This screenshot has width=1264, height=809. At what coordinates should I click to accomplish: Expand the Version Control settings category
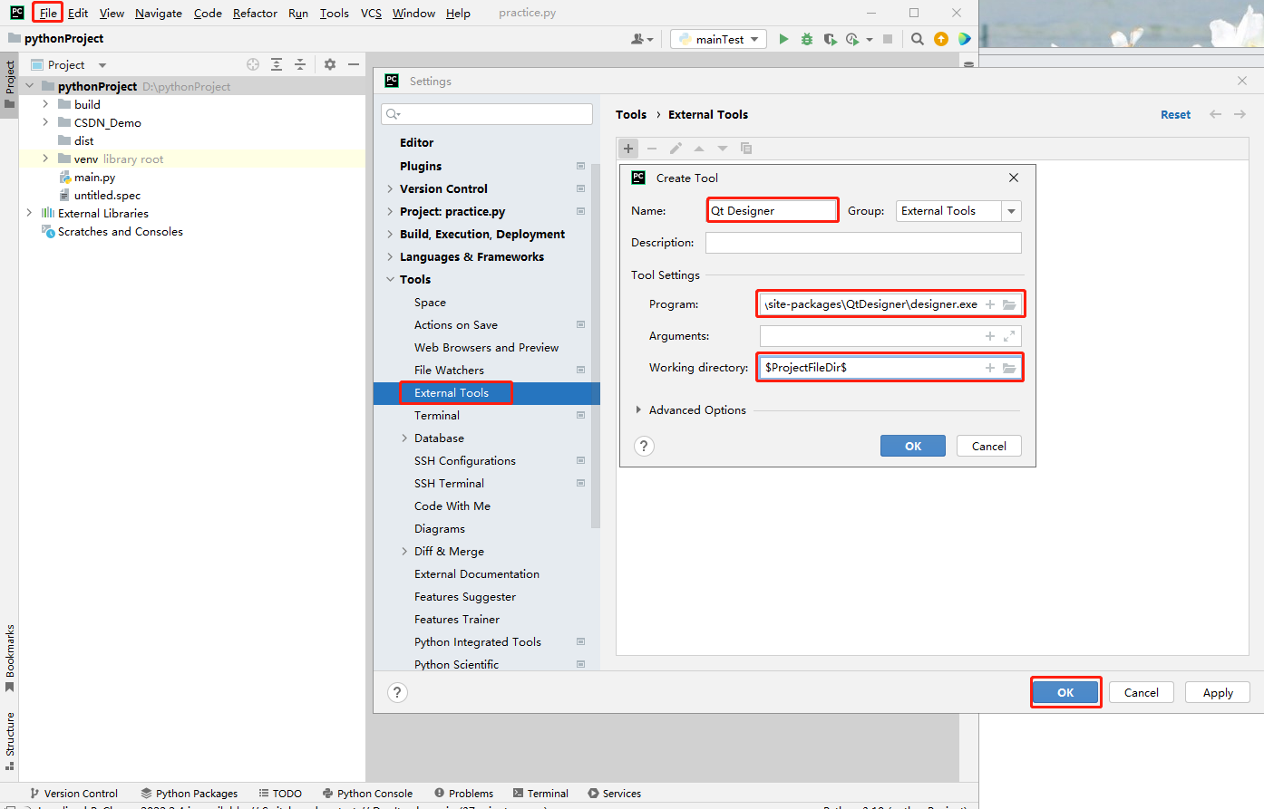(x=390, y=189)
